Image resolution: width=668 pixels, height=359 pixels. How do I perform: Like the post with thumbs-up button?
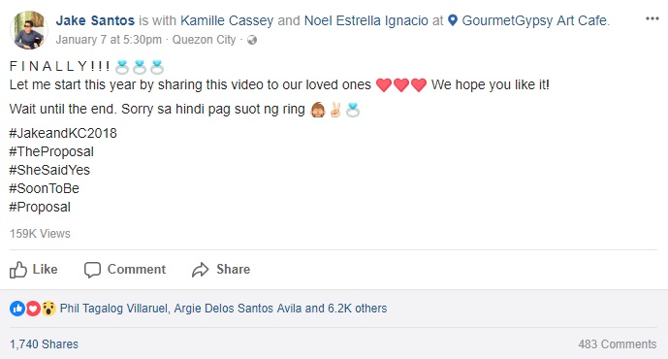point(34,270)
